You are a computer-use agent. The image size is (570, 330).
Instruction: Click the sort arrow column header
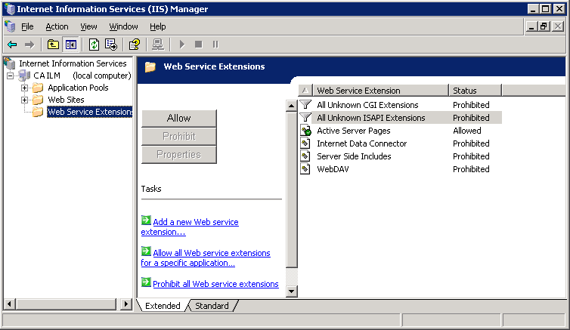305,91
